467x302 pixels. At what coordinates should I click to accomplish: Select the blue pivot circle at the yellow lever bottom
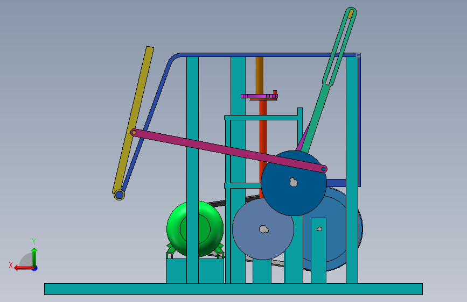120,195
